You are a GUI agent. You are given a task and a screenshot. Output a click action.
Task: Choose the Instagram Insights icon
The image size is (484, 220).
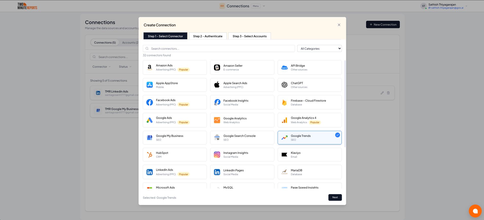coord(217,155)
